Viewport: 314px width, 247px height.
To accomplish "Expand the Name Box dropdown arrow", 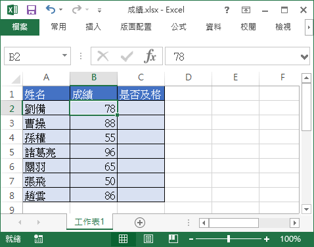I will point(64,55).
